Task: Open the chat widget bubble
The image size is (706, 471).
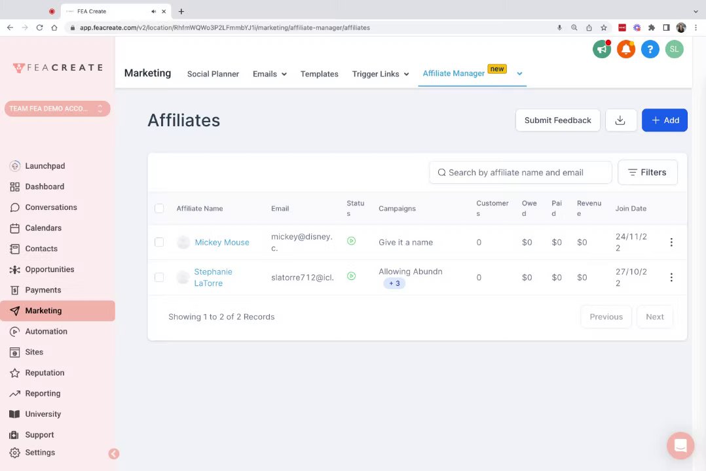Action: pos(680,445)
